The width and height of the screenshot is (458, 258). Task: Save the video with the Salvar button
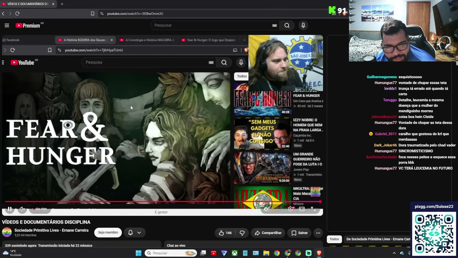[299, 233]
